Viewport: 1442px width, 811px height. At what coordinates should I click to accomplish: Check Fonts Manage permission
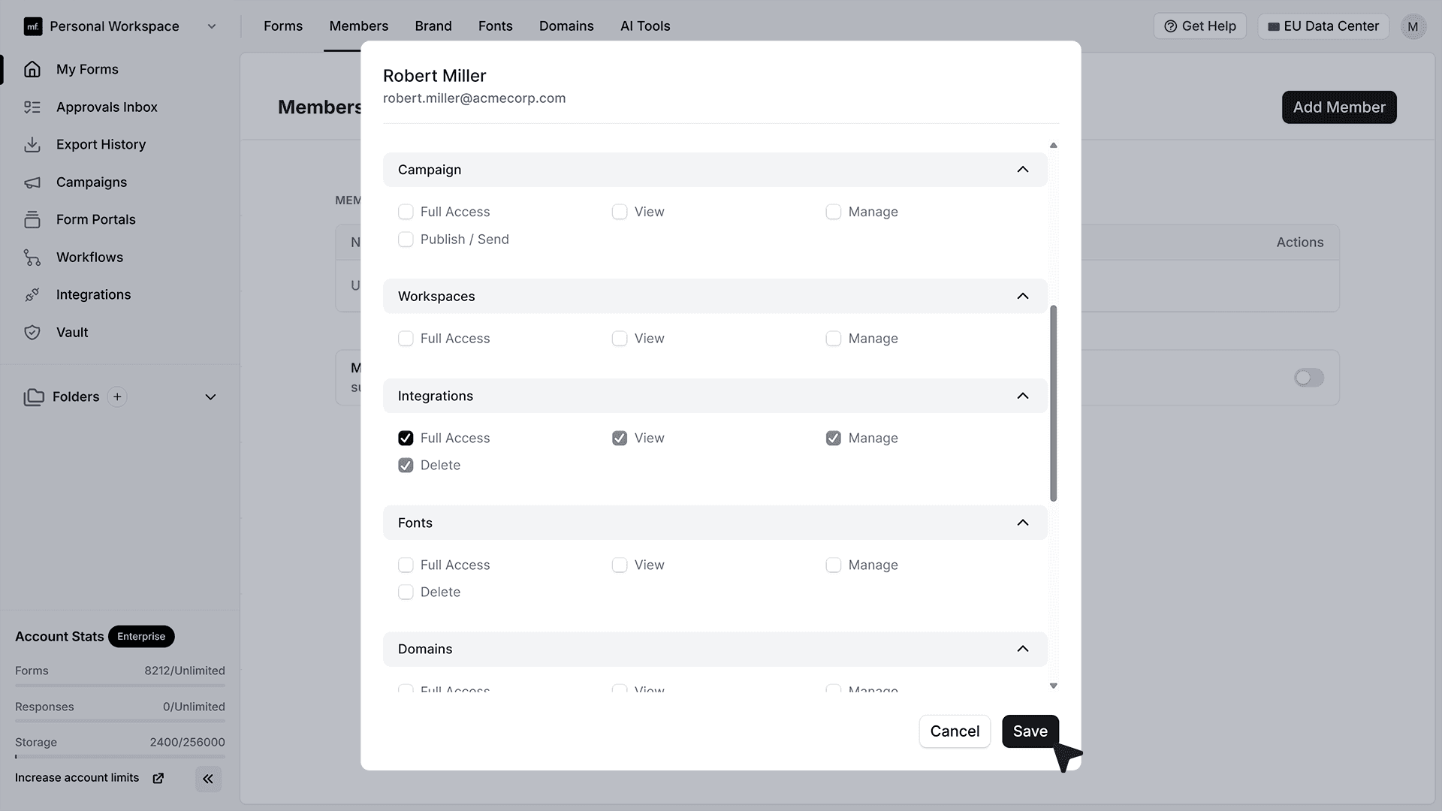tap(834, 565)
